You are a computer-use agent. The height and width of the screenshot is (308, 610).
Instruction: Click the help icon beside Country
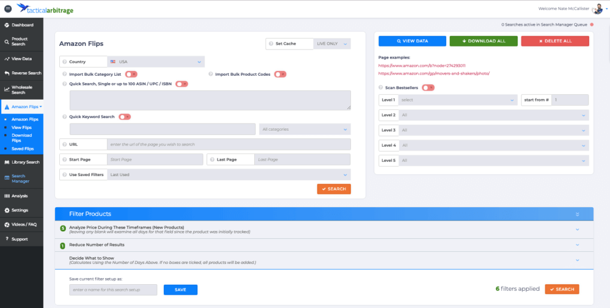point(64,62)
